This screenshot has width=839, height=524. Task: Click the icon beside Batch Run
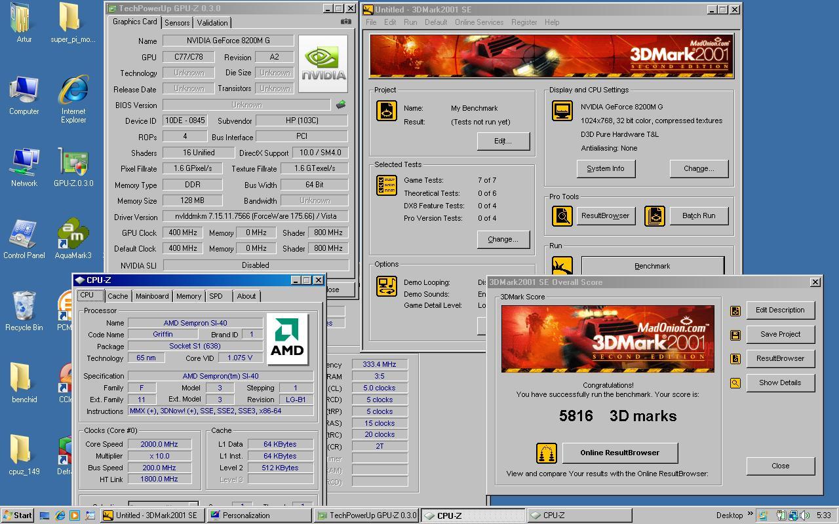(x=655, y=215)
